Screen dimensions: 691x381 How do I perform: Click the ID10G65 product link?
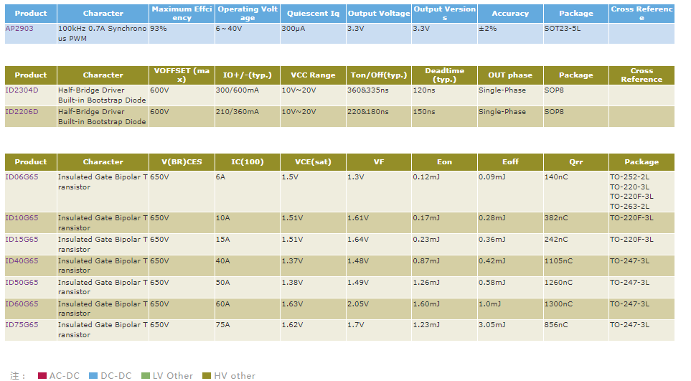click(x=22, y=218)
